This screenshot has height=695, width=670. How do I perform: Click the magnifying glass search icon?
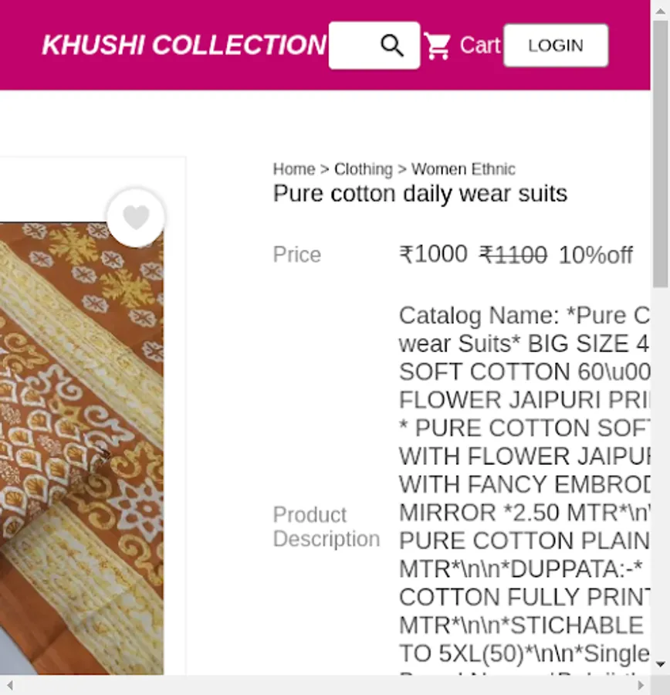coord(392,46)
